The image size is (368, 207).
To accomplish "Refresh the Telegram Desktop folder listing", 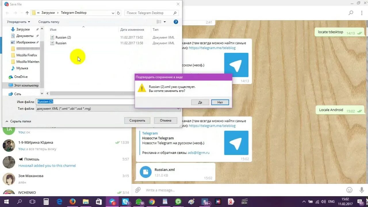I will tap(118, 13).
